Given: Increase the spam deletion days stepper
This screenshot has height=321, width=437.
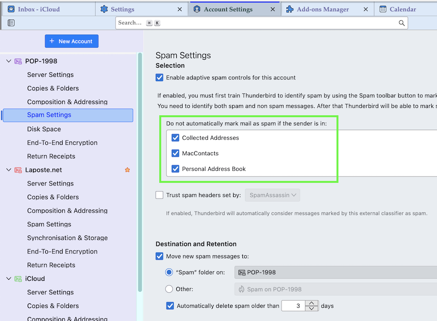Looking at the screenshot, I should (x=313, y=303).
